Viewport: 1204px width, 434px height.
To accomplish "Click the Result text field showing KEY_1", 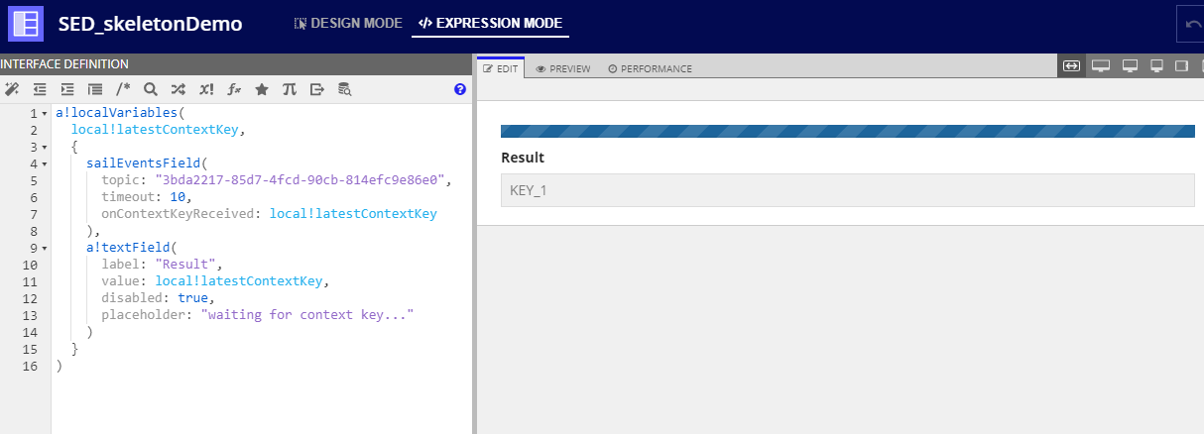I will (x=847, y=190).
